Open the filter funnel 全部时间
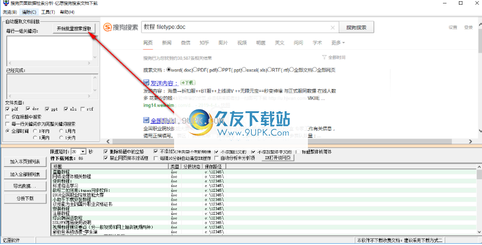Image resolution: width=482 pixels, height=245 pixels. coord(333,57)
